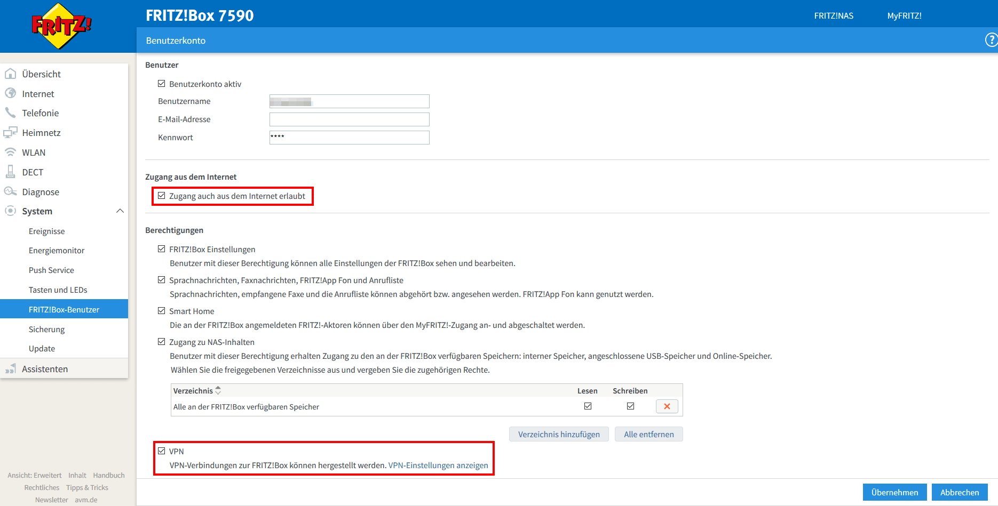998x506 pixels.
Task: Toggle Schreiben checkbox for all storage
Action: (630, 406)
